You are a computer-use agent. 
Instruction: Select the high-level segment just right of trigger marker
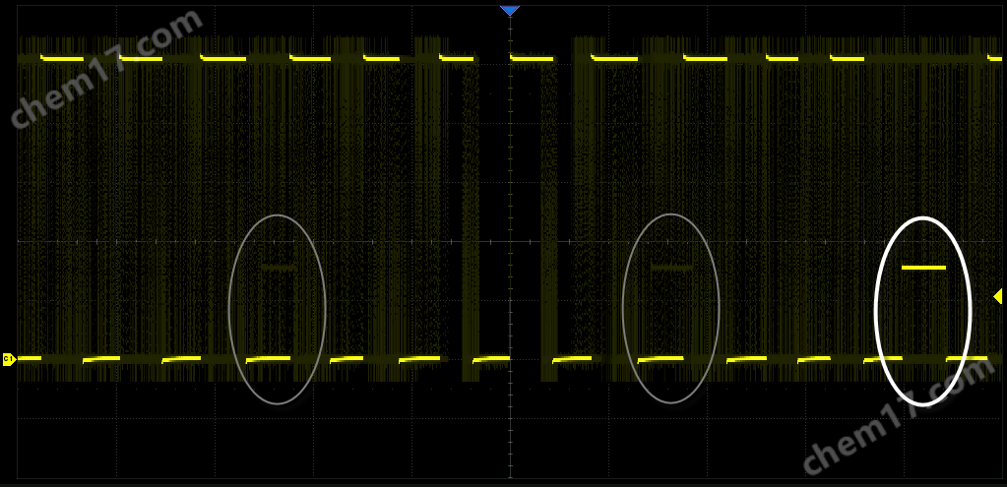click(x=533, y=58)
